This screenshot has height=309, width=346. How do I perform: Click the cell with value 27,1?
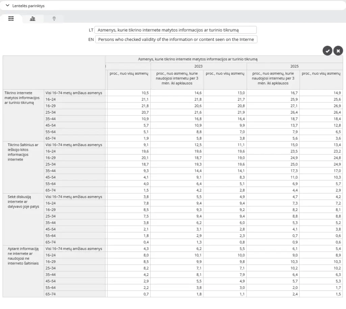(x=273, y=106)
